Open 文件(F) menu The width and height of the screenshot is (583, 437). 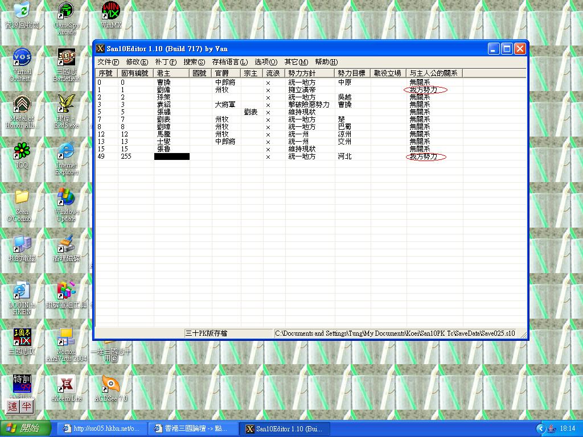(108, 62)
